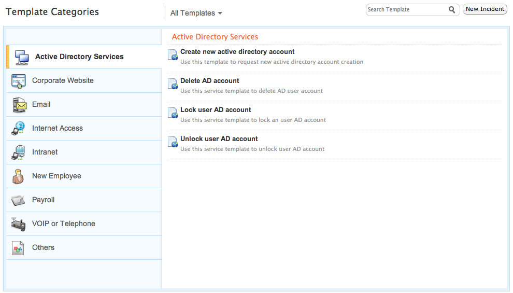The height and width of the screenshot is (293, 513).
Task: Open the Unlock user AD account template
Action: click(219, 139)
